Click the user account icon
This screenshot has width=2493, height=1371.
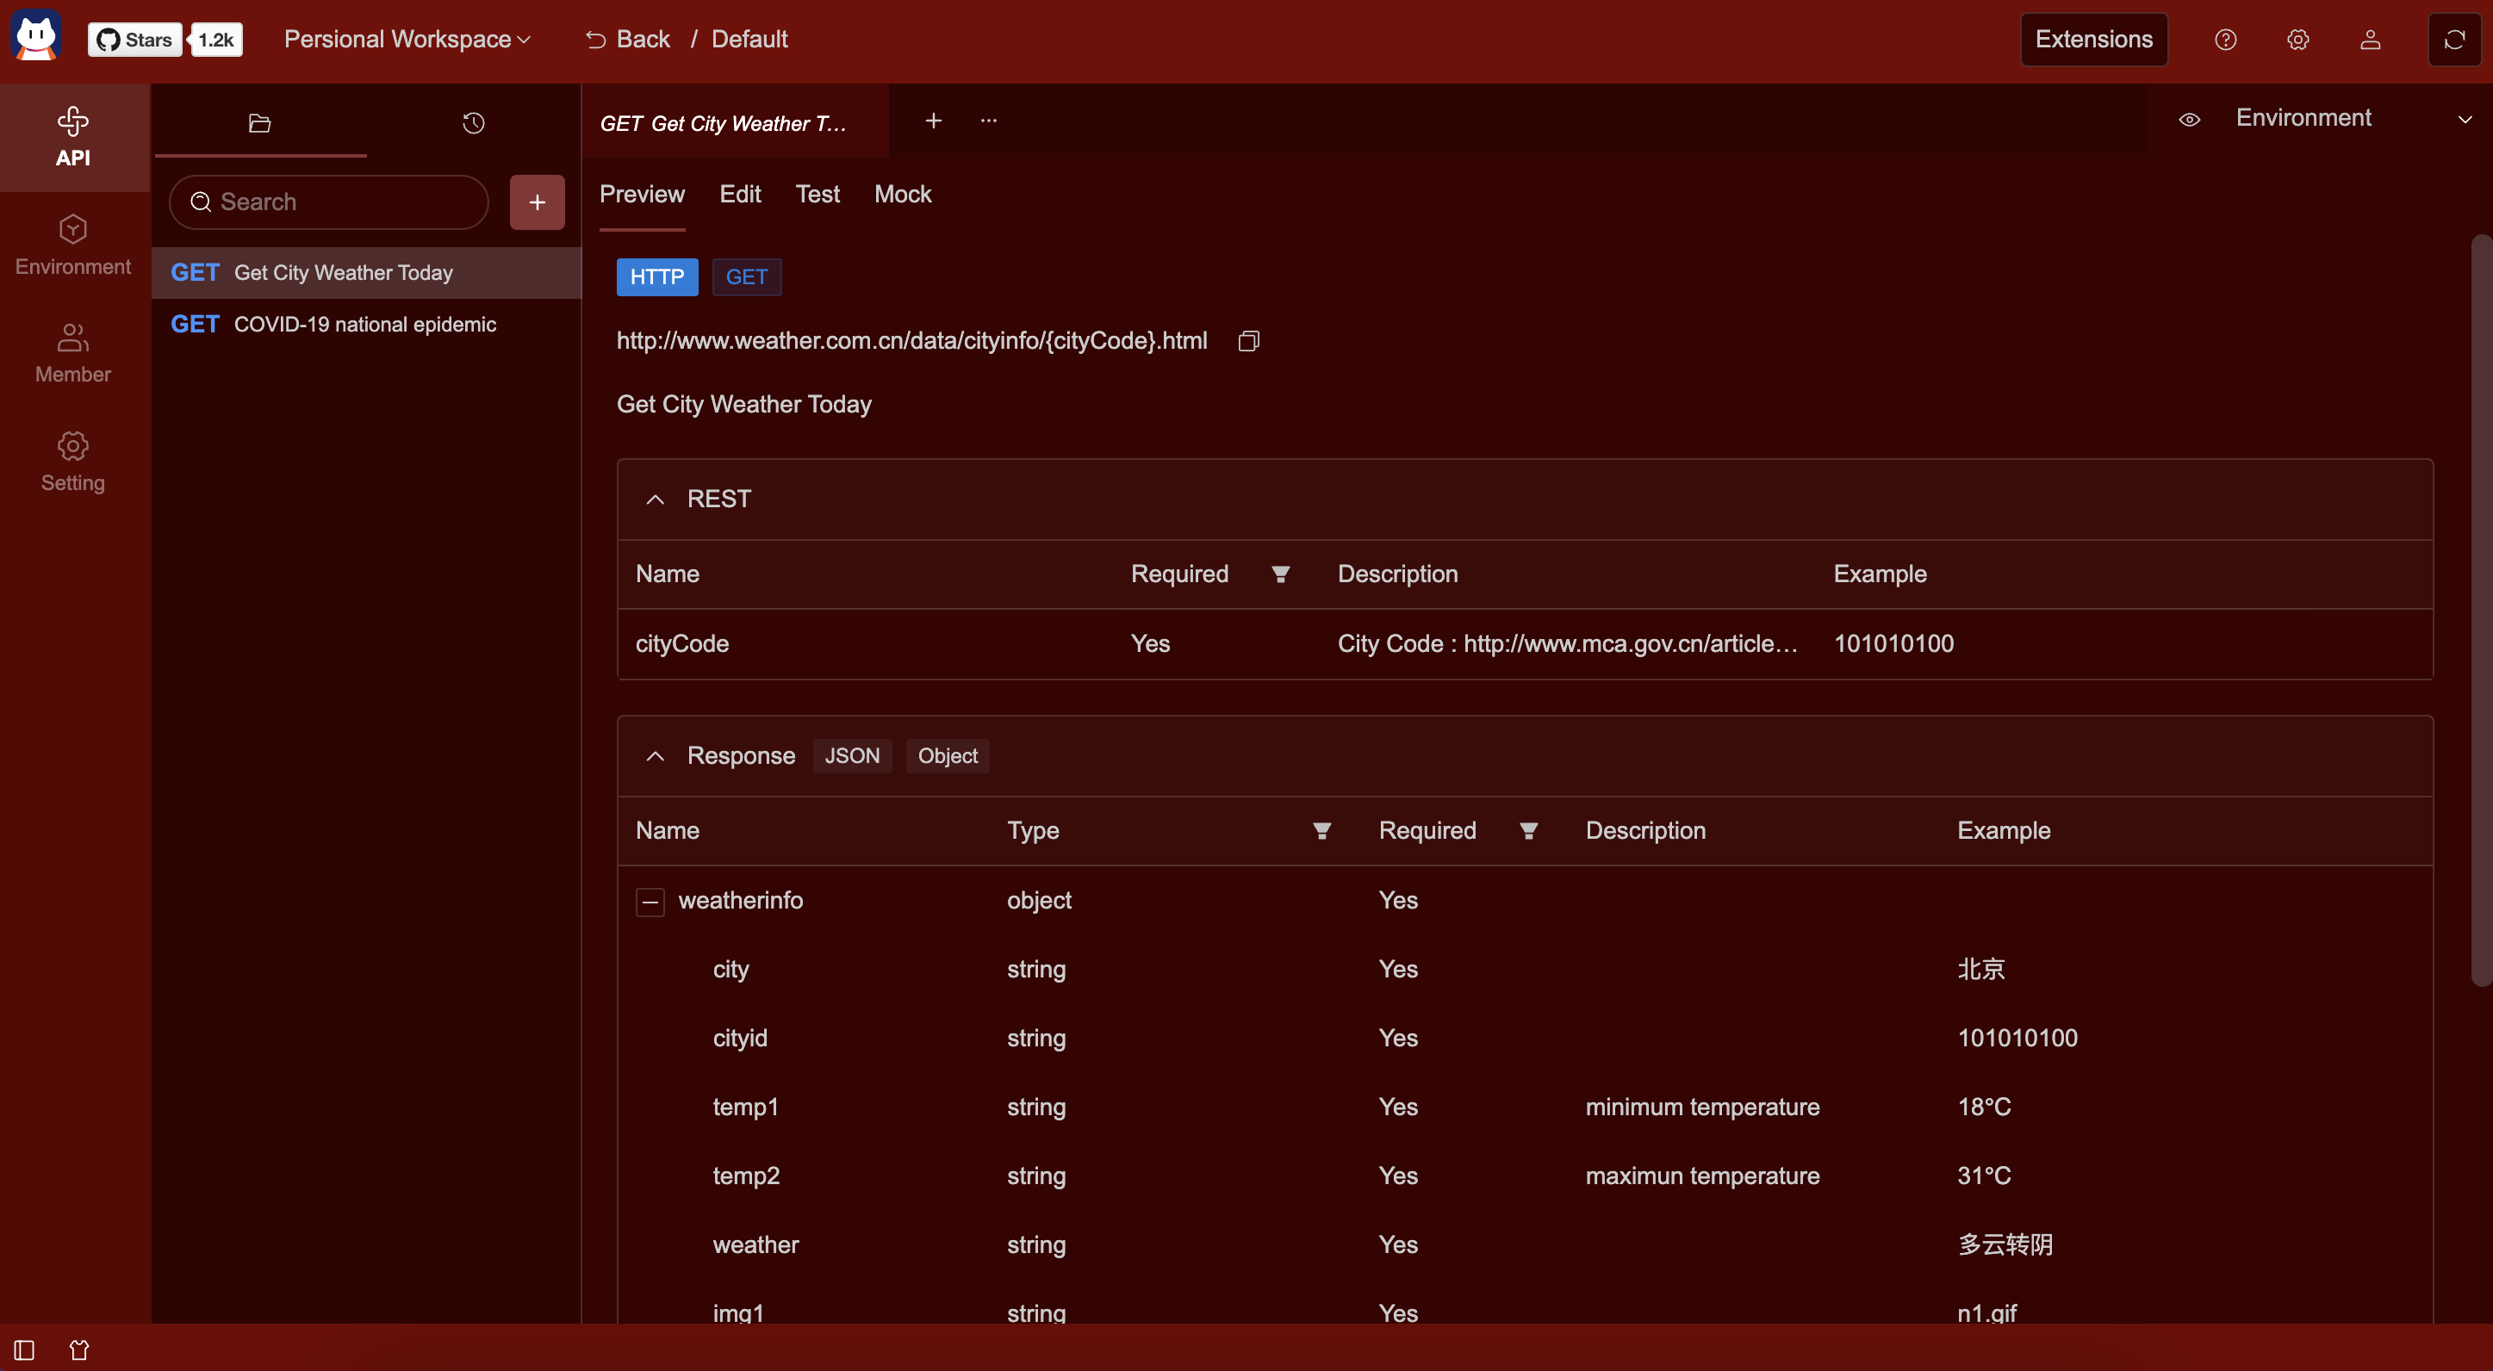[x=2370, y=39]
